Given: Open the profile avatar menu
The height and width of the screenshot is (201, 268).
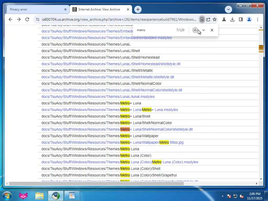Looking at the screenshot, I should (x=249, y=19).
